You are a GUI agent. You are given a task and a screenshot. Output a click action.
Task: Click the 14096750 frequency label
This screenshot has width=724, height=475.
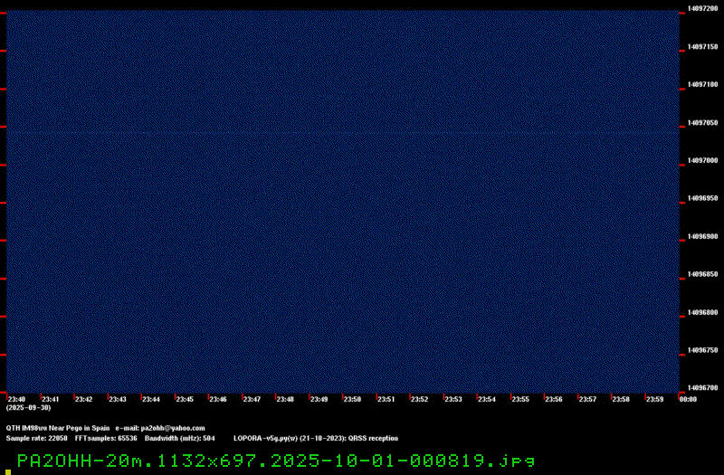point(703,350)
